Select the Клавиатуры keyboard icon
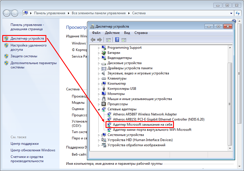The height and width of the screenshot is (171, 244). coord(104,78)
